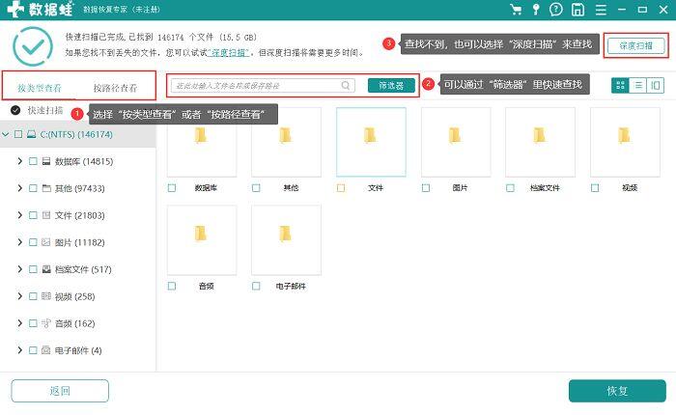Image resolution: width=676 pixels, height=415 pixels.
Task: Check the 其他 (97433) tree checkbox
Action: (33, 188)
